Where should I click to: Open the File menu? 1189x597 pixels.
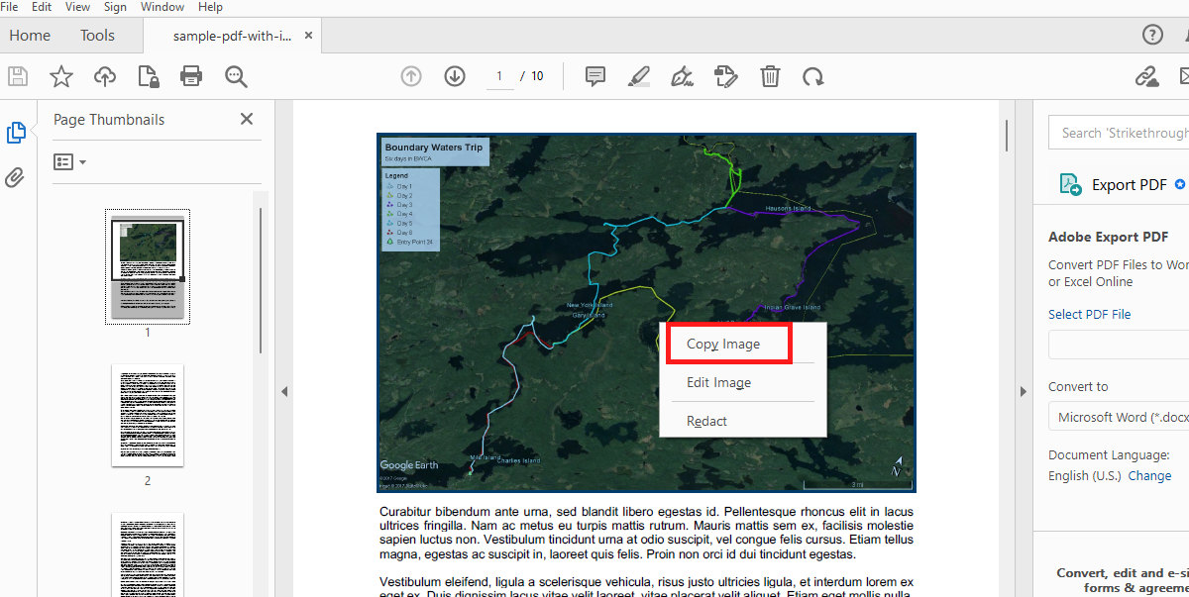[10, 7]
